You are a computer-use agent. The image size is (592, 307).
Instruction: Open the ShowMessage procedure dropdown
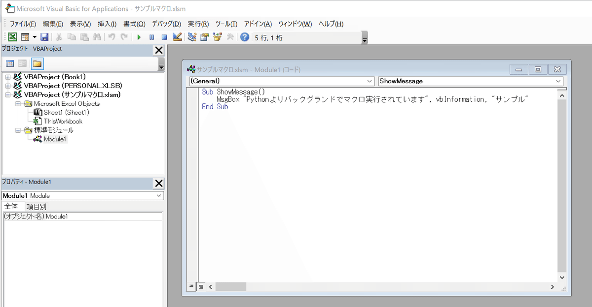pos(556,81)
